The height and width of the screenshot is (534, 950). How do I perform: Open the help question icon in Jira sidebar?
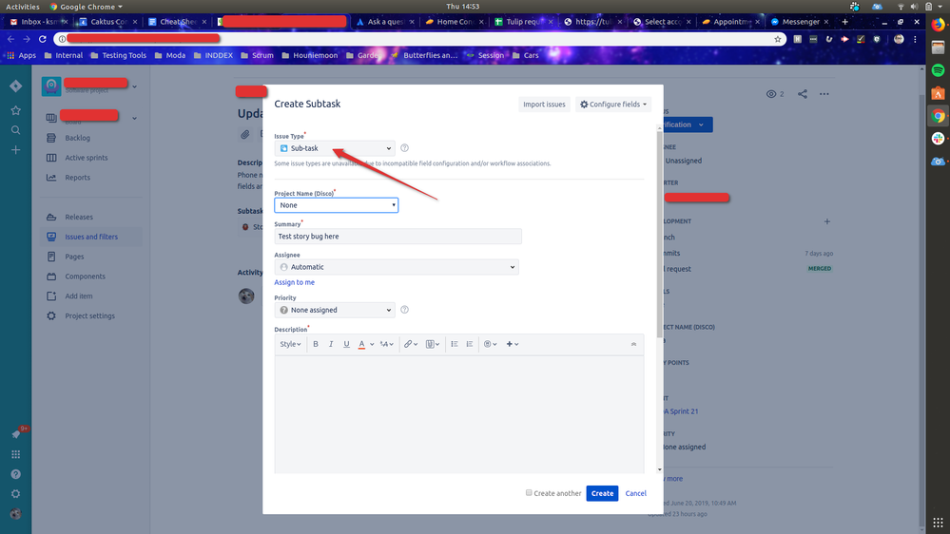pos(16,474)
